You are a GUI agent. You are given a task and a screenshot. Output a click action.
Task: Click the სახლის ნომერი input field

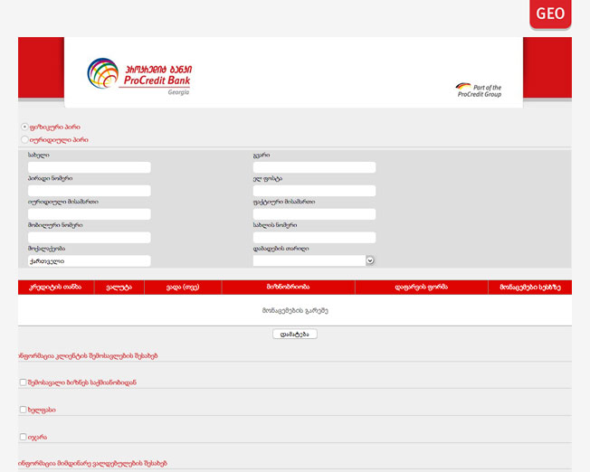314,238
